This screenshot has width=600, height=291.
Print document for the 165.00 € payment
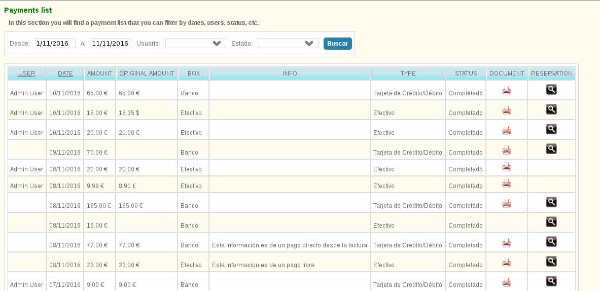(507, 203)
